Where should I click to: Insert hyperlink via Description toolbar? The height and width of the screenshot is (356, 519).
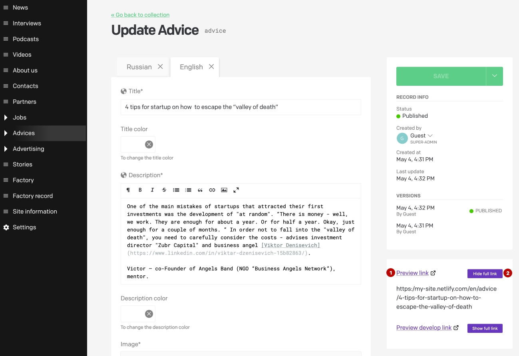(212, 190)
